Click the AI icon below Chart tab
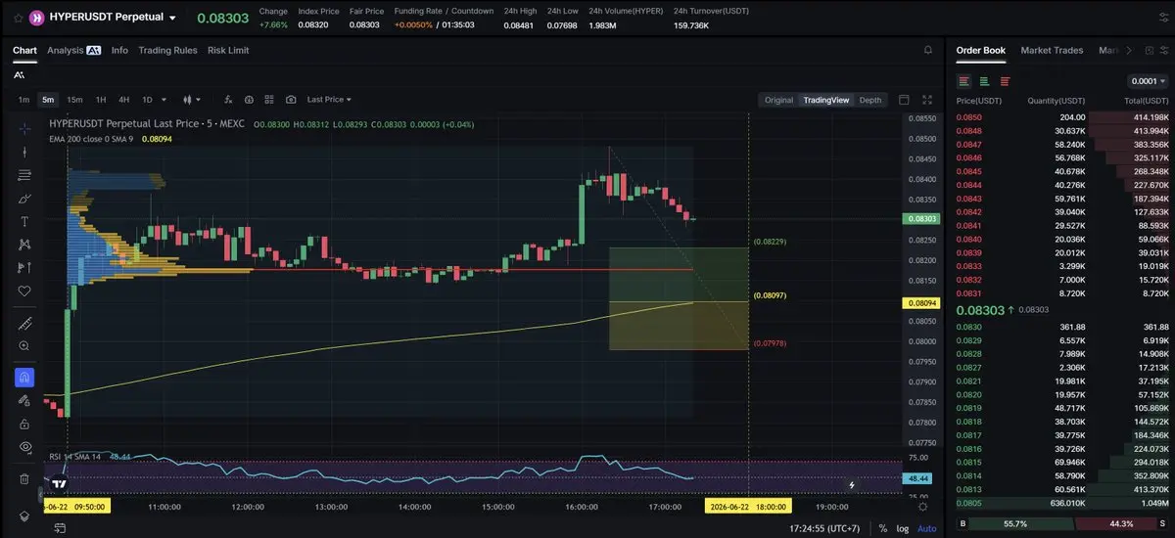This screenshot has width=1175, height=538. 20,74
